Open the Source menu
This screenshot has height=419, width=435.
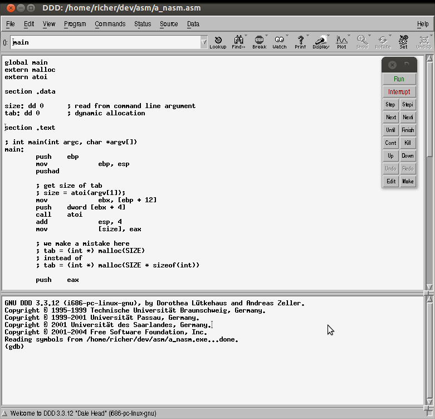pos(169,24)
